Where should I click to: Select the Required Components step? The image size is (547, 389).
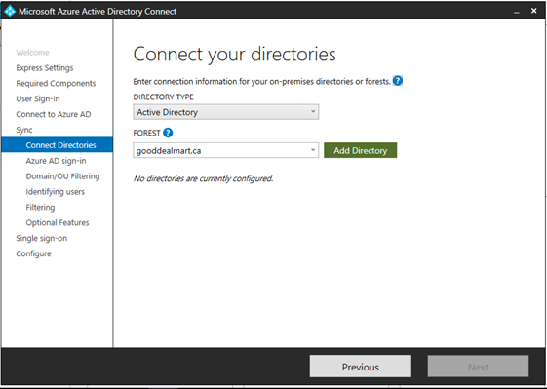pos(56,84)
